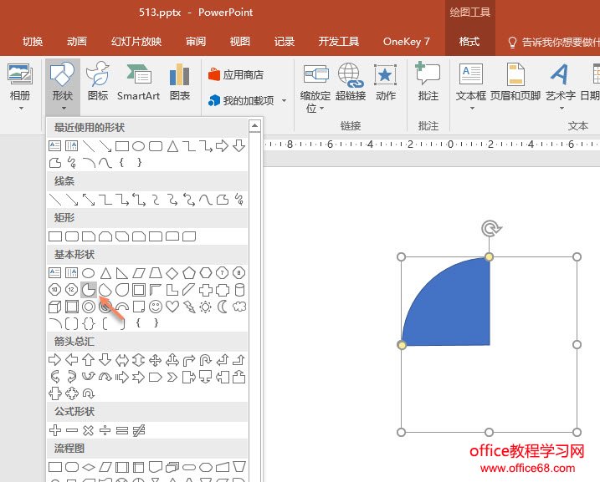Select the pie shape in basic shapes
Image resolution: width=600 pixels, height=482 pixels.
tap(89, 290)
